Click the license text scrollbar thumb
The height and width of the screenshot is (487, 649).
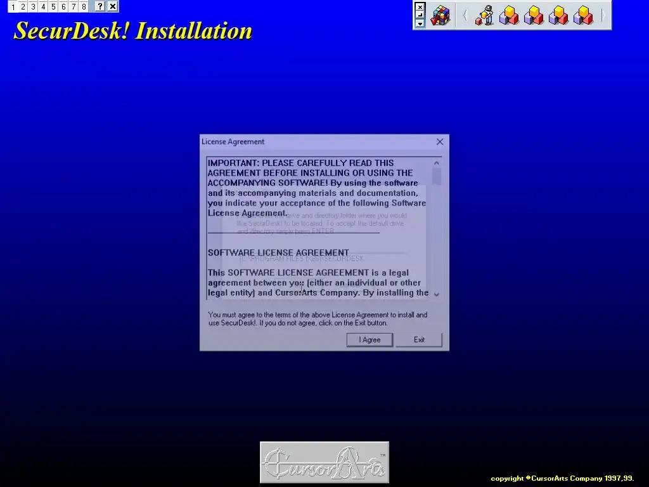[x=436, y=176]
